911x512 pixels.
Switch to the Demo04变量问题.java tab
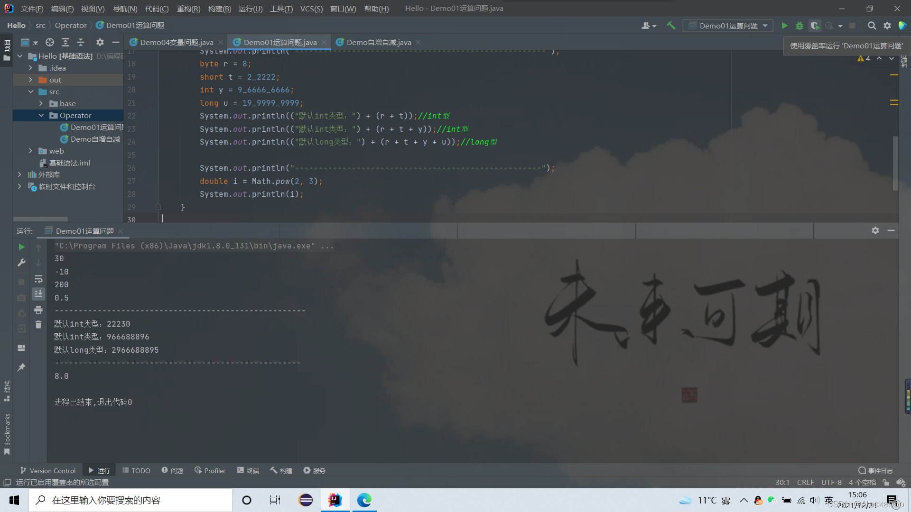(x=176, y=42)
